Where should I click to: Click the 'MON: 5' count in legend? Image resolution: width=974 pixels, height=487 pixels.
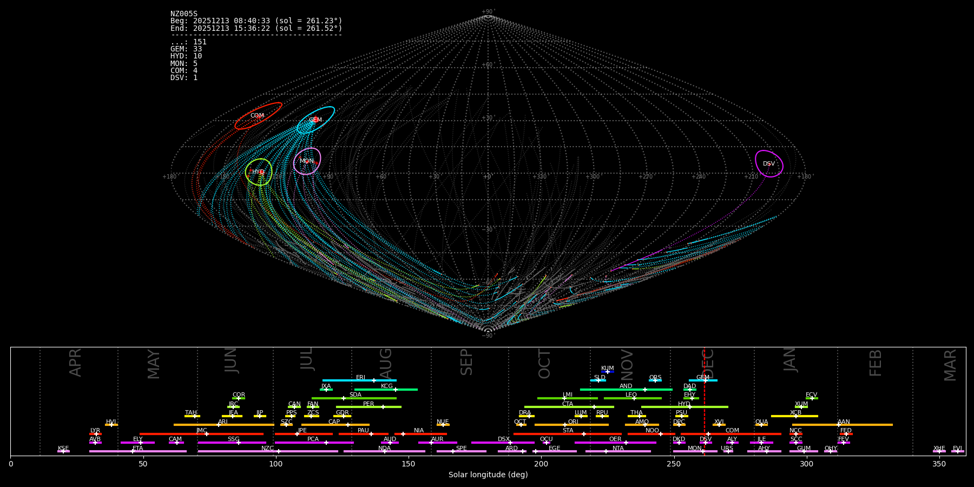pos(184,63)
